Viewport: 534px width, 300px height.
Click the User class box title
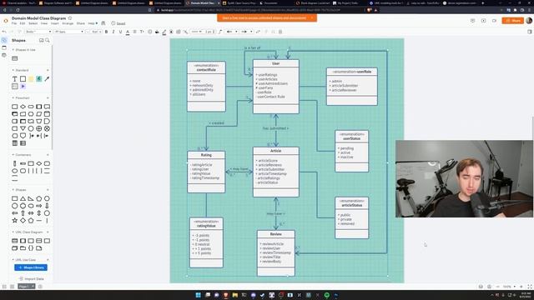coord(276,63)
